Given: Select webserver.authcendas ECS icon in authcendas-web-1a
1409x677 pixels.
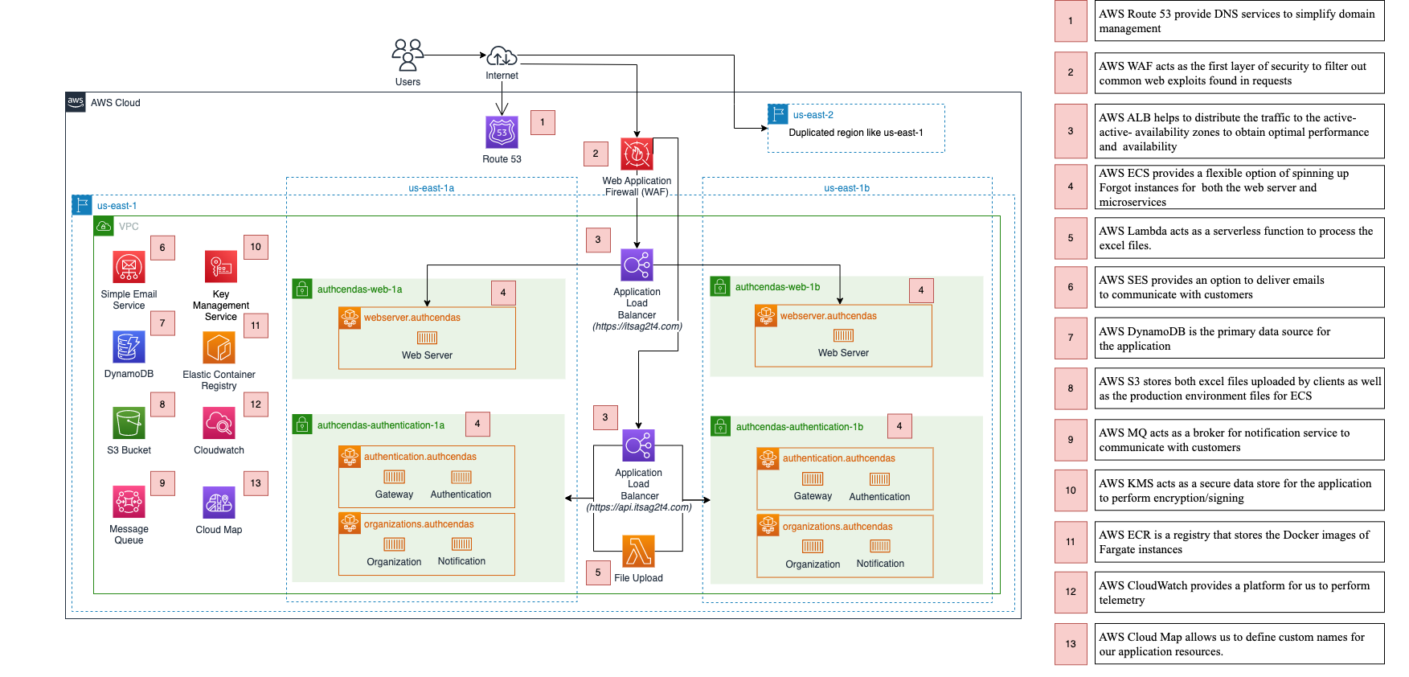Looking at the screenshot, I should click(350, 318).
